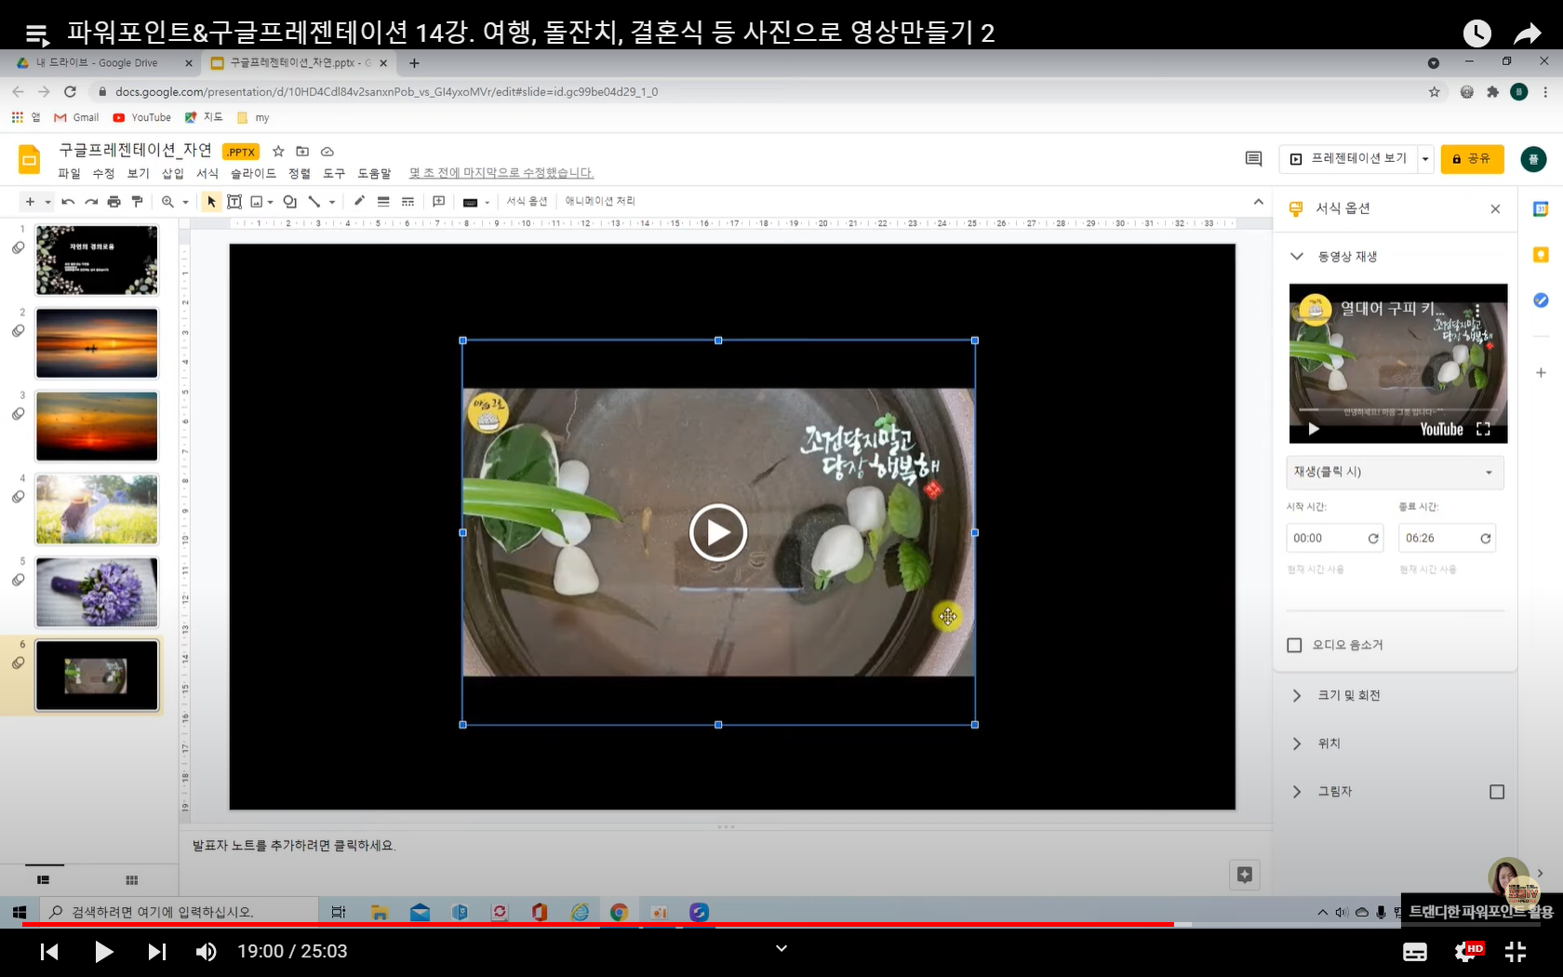Expand the 그림자 section
1563x977 pixels.
tap(1297, 792)
